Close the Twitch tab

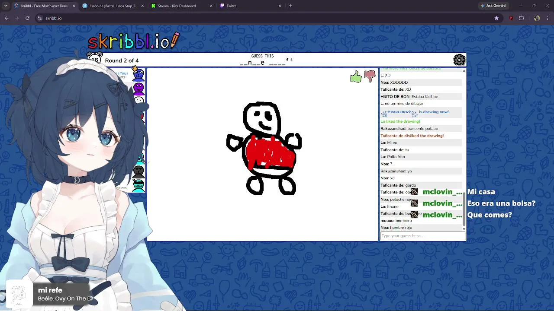280,6
